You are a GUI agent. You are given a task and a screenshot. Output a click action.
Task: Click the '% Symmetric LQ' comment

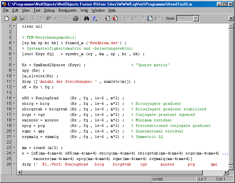point(147,137)
